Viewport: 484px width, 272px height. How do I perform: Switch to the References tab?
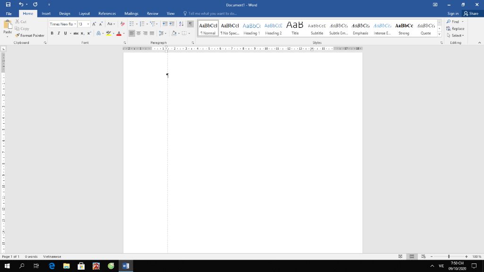(107, 14)
